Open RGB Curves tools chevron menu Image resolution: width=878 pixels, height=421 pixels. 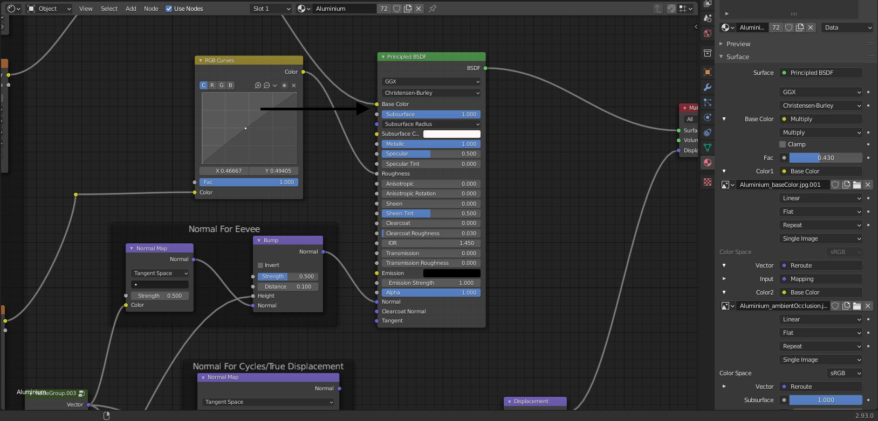tap(275, 86)
